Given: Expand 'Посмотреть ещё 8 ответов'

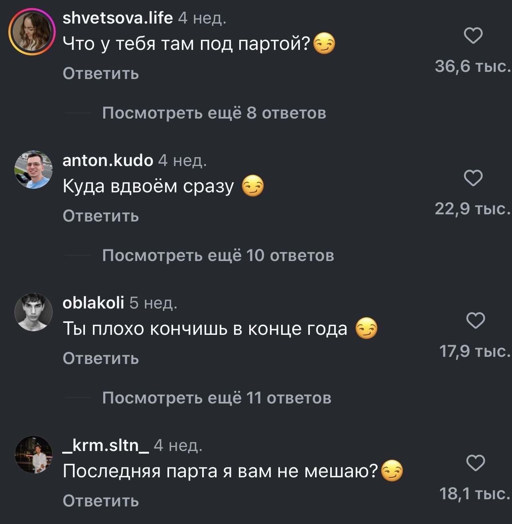Looking at the screenshot, I should pyautogui.click(x=214, y=113).
